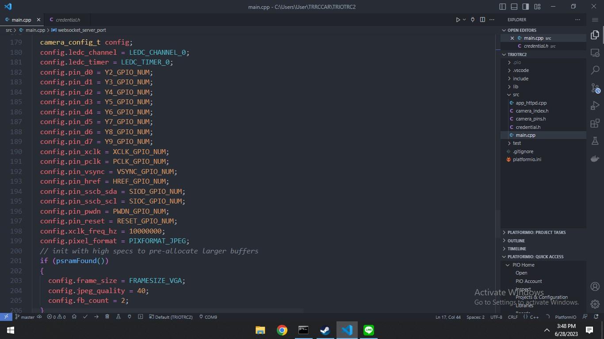The height and width of the screenshot is (339, 604).
Task: Open the PlatformIO Serial Monitor plug icon
Action: tap(129, 317)
